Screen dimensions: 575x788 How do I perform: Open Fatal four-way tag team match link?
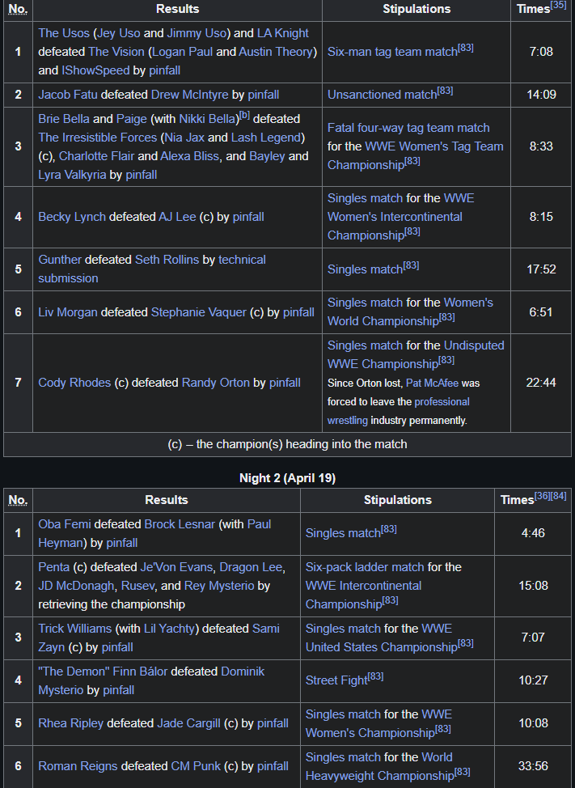coord(408,128)
